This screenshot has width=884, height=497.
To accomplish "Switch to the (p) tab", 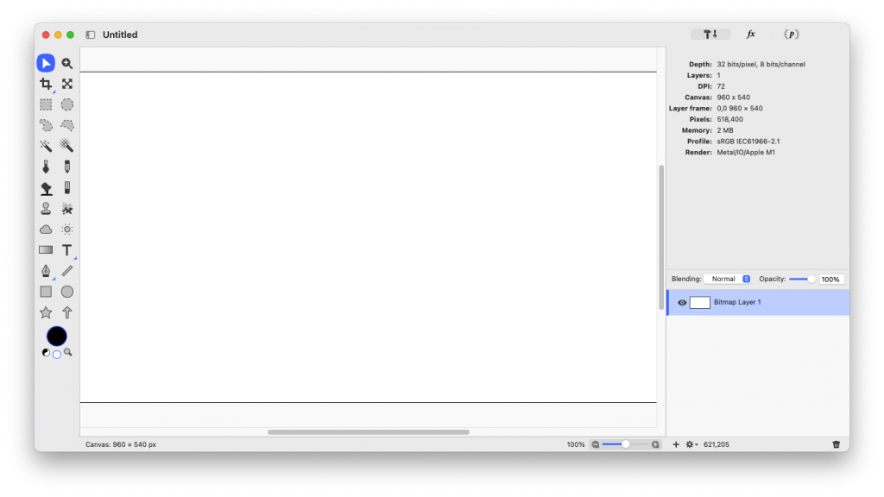I will tap(792, 35).
